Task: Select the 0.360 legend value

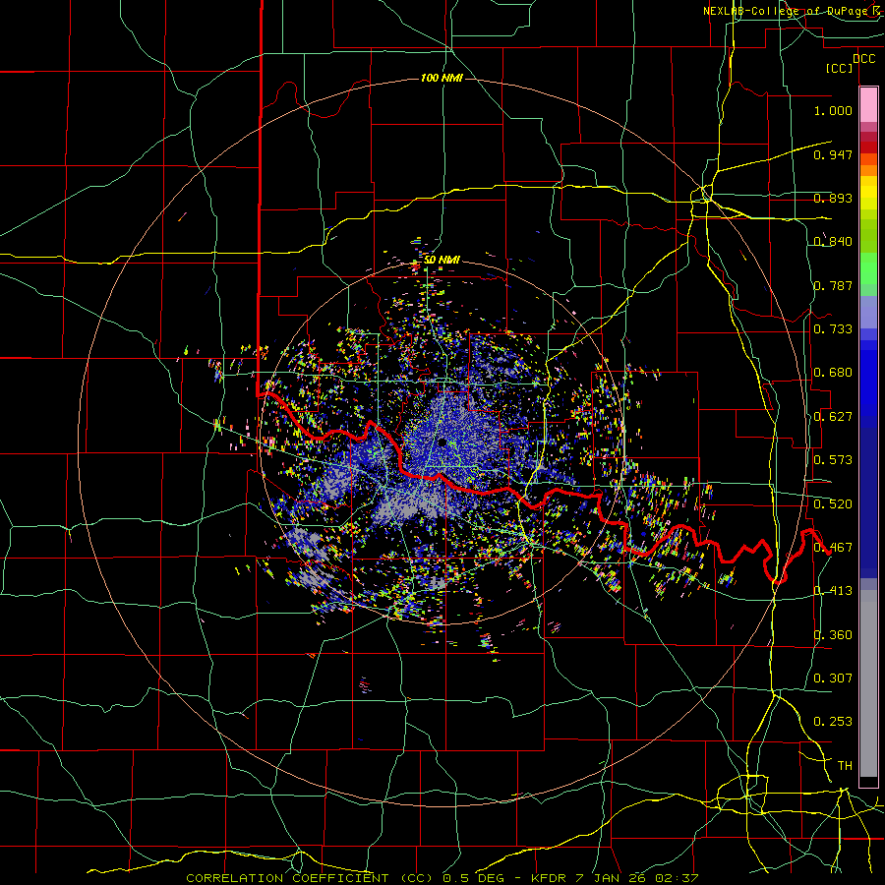Action: pos(833,635)
